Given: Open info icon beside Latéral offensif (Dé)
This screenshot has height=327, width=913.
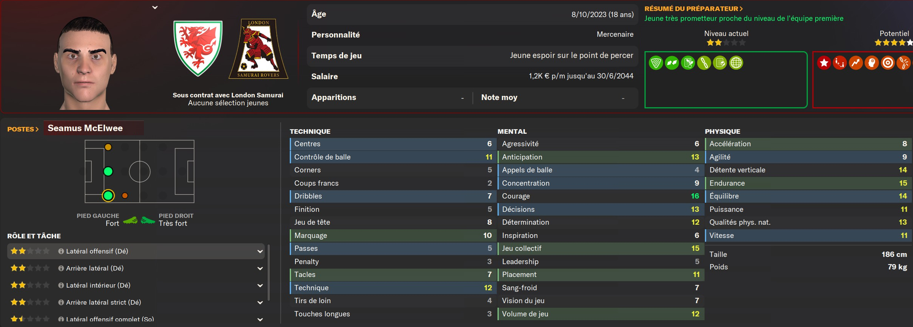Looking at the screenshot, I should [61, 251].
